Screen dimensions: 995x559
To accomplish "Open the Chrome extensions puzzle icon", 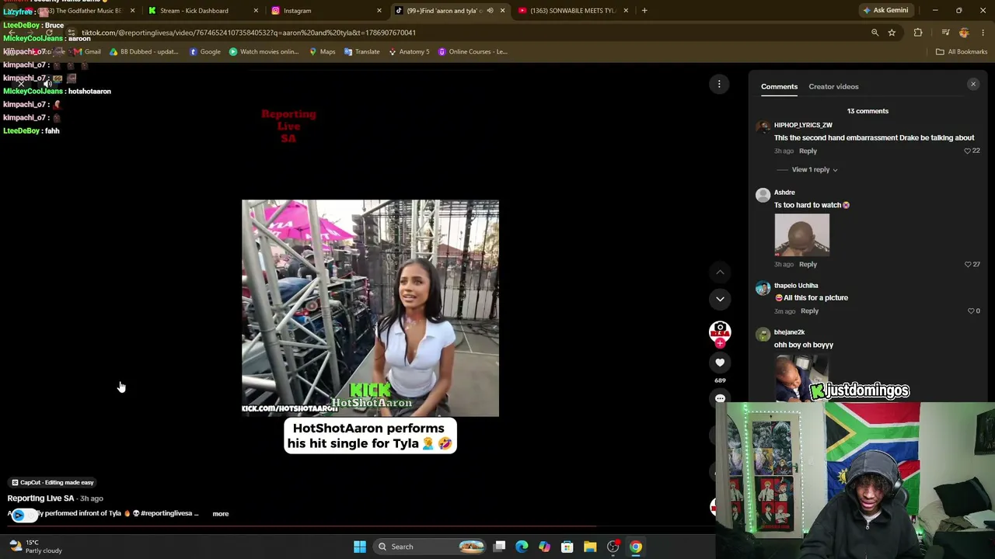I will coord(918,33).
